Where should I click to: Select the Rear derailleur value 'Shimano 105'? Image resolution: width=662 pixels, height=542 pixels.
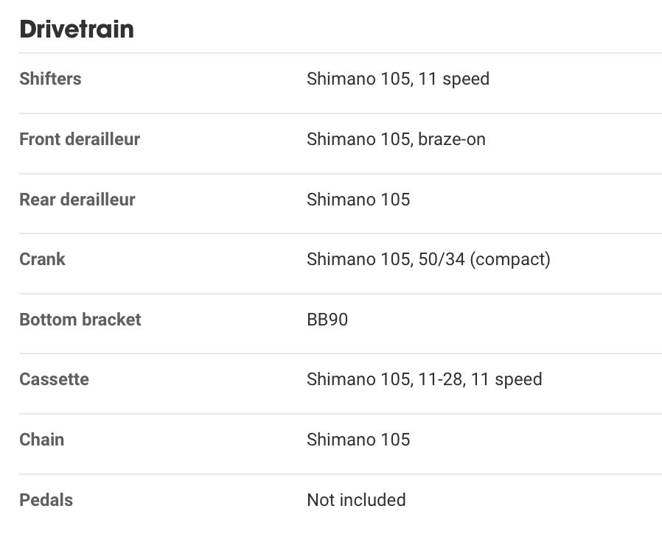point(358,200)
